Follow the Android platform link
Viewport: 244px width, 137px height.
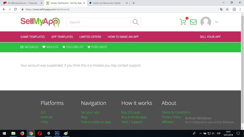coord(47,117)
